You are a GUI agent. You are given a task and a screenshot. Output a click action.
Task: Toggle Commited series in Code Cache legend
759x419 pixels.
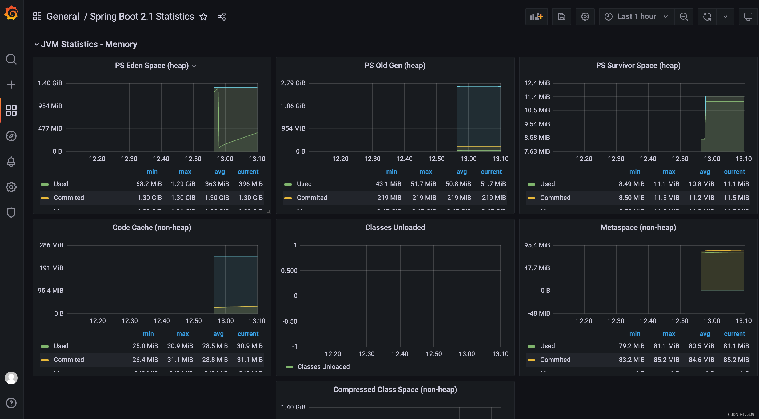click(69, 360)
